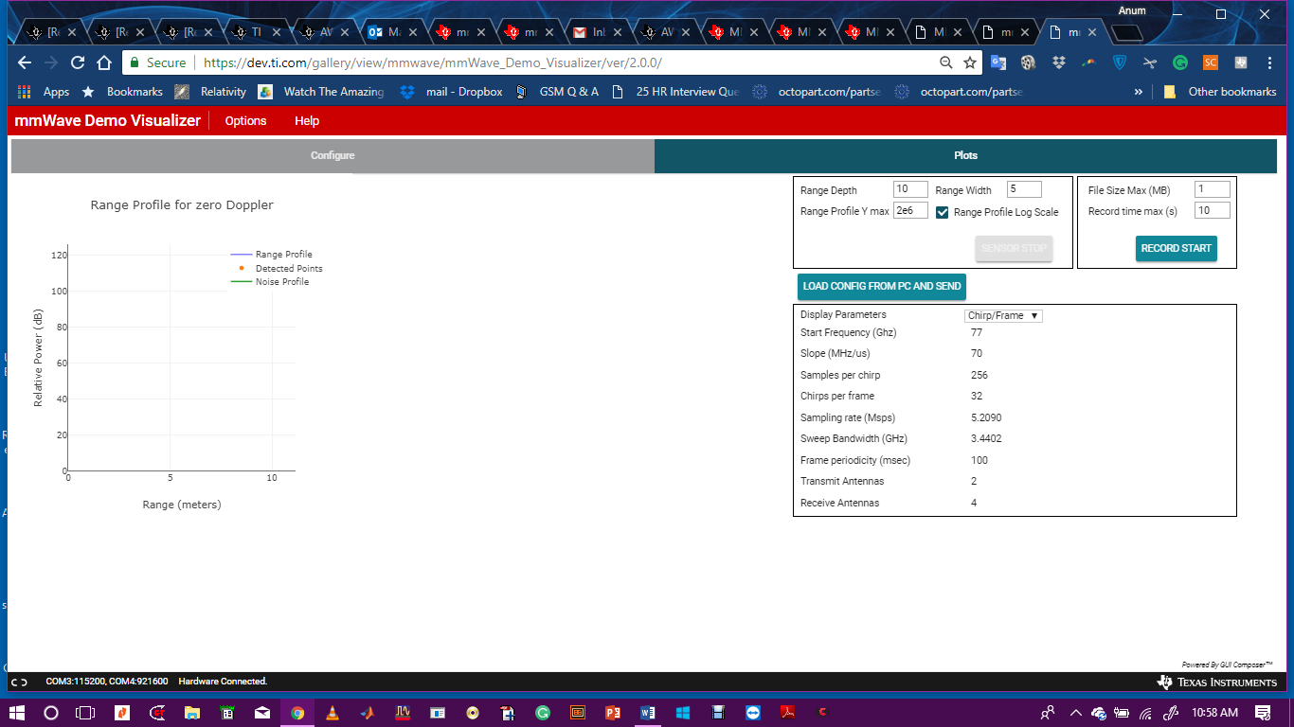Open Task View on the taskbar
The width and height of the screenshot is (1294, 727).
click(85, 712)
